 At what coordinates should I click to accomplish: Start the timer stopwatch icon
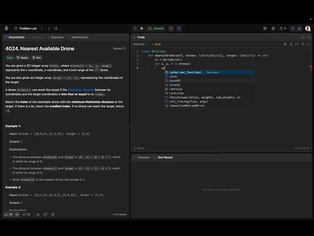292,29
